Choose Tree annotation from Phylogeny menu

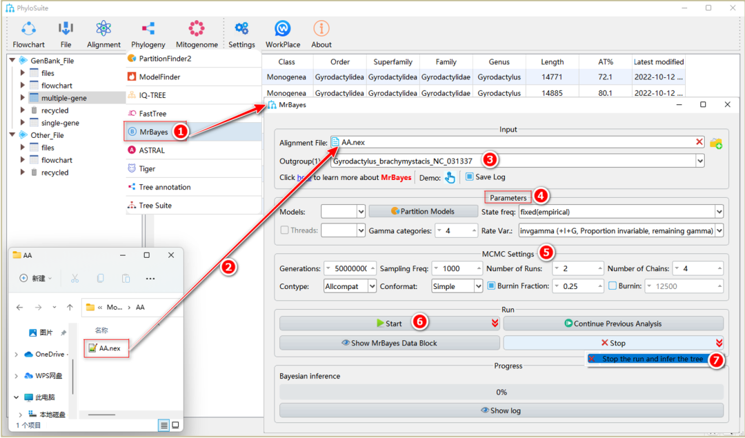194,187
